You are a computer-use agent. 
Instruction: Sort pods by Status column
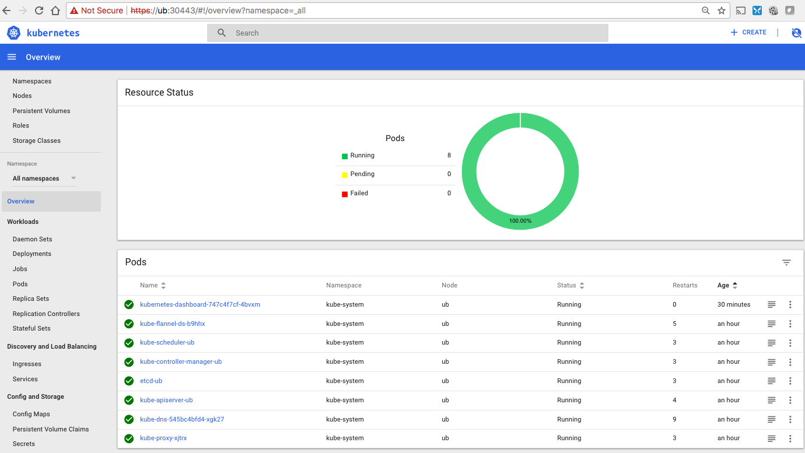click(x=570, y=285)
